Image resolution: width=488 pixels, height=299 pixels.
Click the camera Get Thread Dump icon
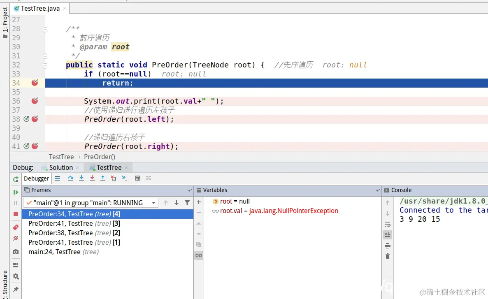16,252
